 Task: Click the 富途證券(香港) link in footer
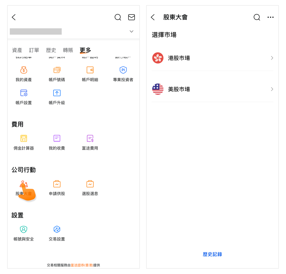point(82,265)
